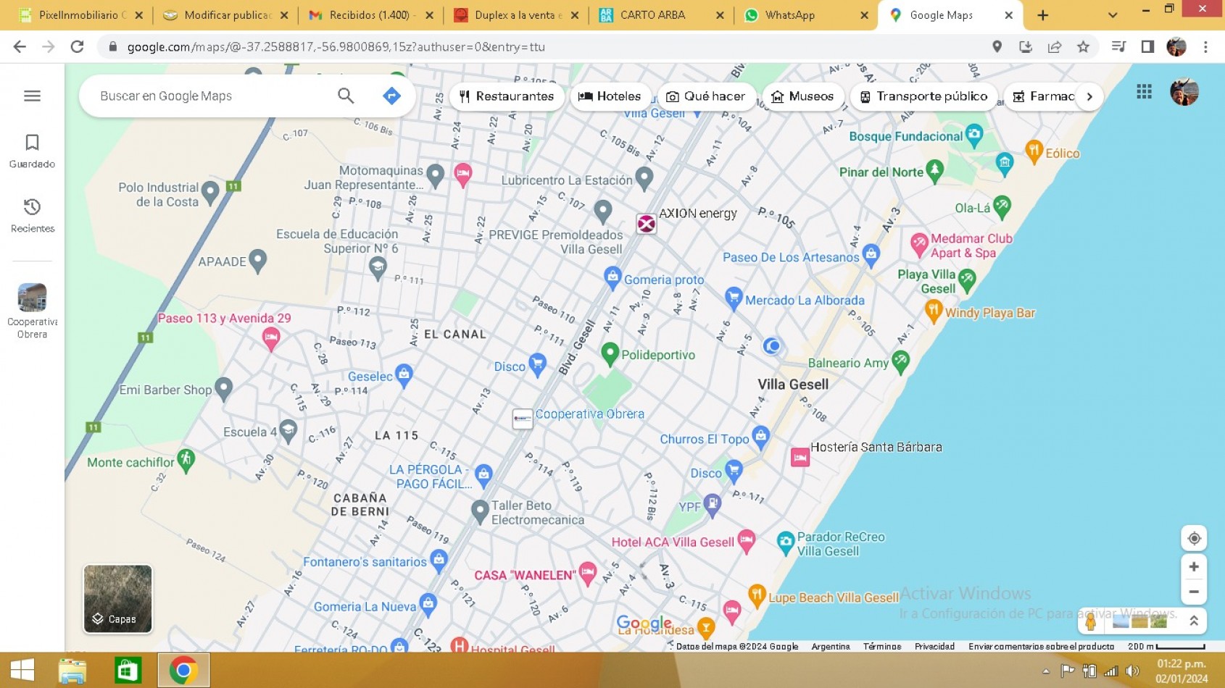1225x688 pixels.
Task: Click the magnifier search icon
Action: tap(346, 96)
